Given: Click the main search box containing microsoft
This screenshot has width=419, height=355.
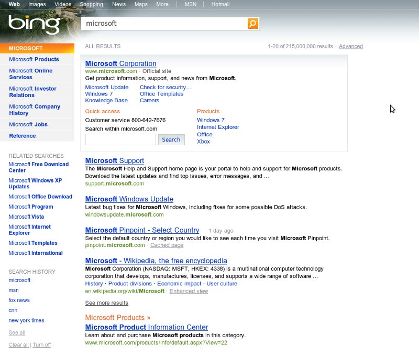Looking at the screenshot, I should click(x=164, y=24).
